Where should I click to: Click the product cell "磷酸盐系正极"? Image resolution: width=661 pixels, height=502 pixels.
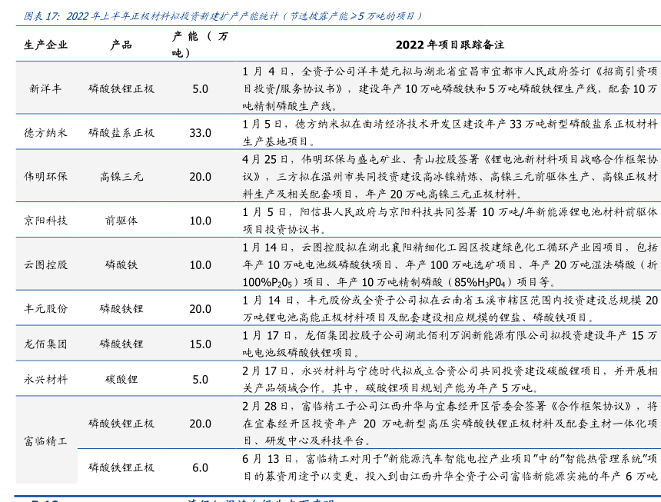pos(121,133)
